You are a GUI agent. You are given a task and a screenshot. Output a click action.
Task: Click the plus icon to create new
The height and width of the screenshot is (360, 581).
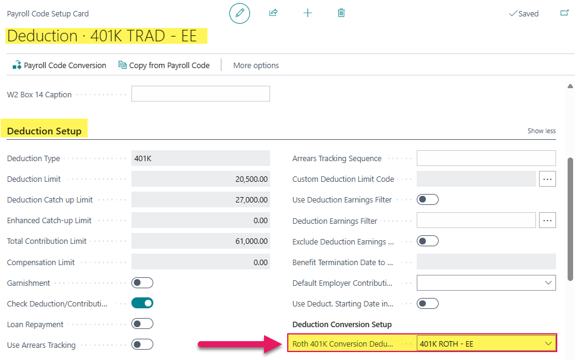pos(308,13)
